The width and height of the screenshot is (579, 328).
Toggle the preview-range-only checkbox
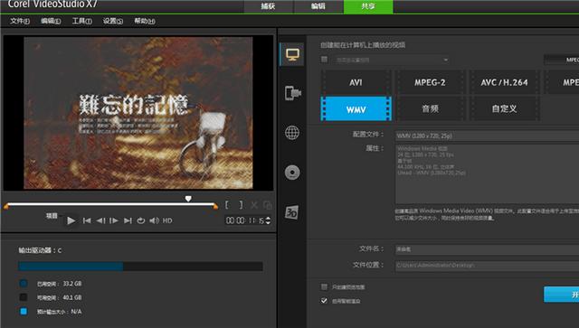324,286
